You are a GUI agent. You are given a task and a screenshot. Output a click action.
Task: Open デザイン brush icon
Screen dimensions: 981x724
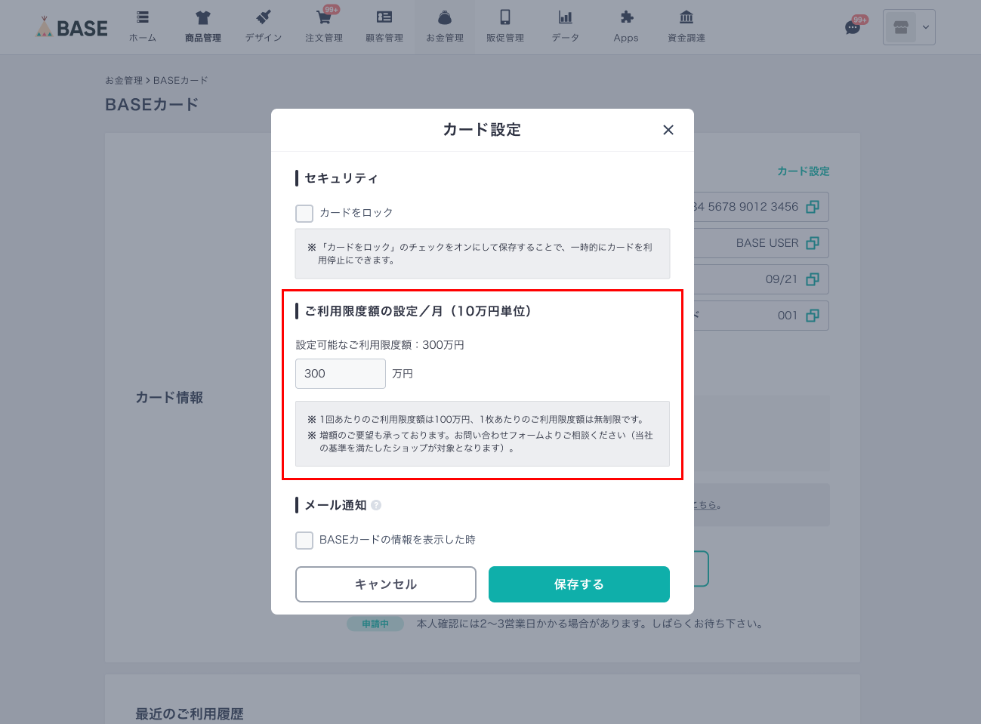coord(263,17)
